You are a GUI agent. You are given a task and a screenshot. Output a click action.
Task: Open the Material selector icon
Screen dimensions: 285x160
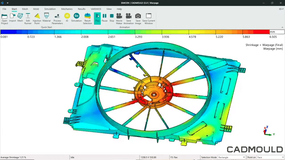46,18
